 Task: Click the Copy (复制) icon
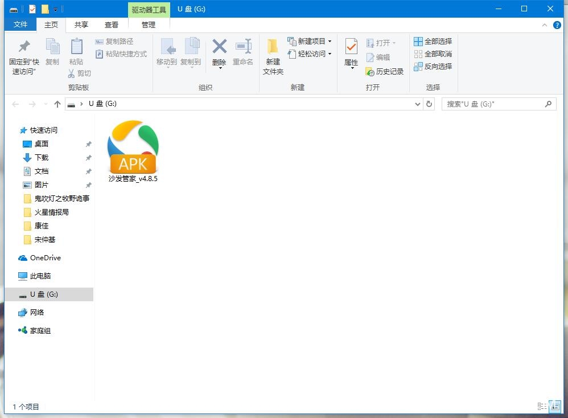coord(52,46)
